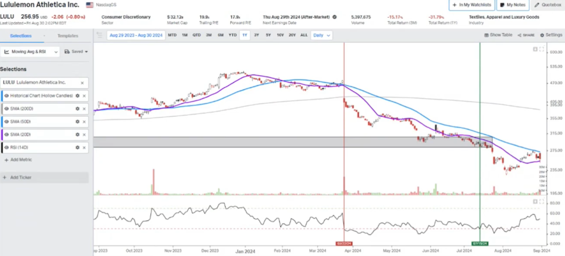Remove LULU ticker with its X
This screenshot has width=565, height=256.
[x=82, y=83]
